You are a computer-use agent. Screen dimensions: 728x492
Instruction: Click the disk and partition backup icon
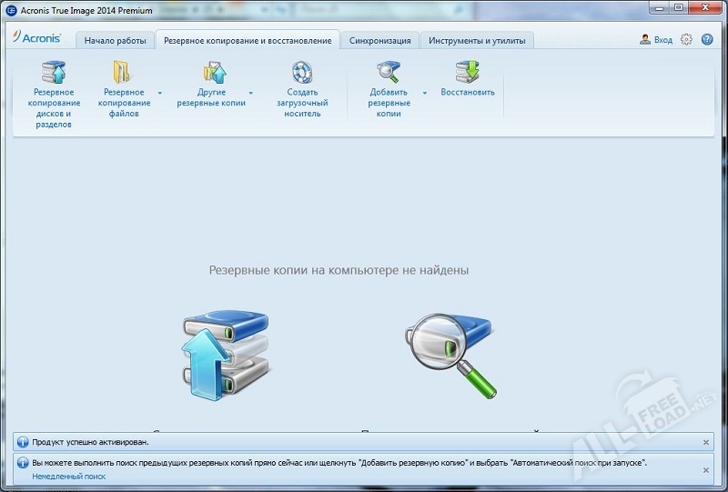[x=54, y=72]
